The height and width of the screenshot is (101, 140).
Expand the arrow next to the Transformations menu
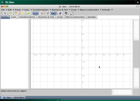[x=50, y=10]
